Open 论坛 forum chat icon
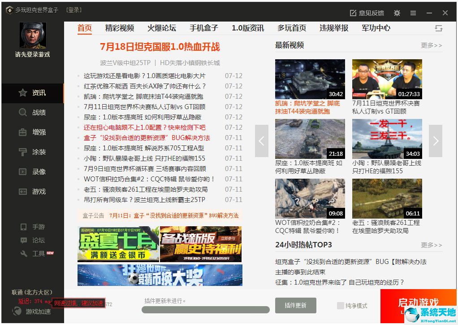This screenshot has width=458, height=325. point(24,240)
